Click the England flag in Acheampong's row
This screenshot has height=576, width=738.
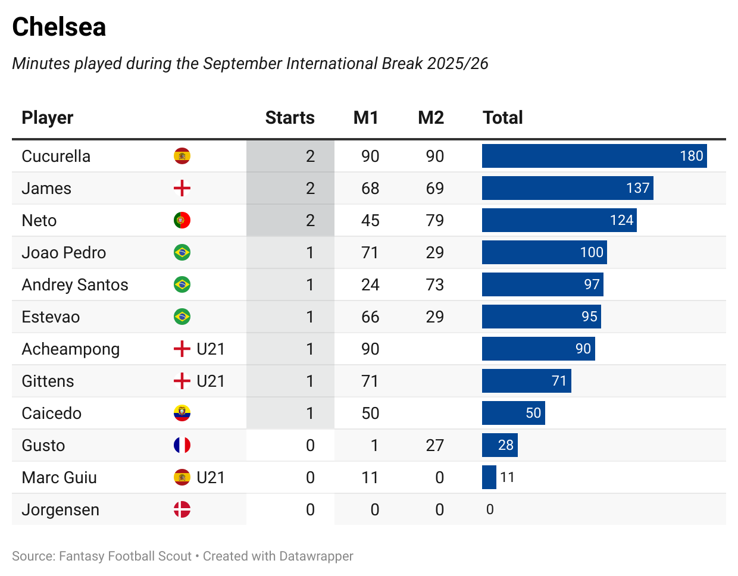pyautogui.click(x=182, y=349)
